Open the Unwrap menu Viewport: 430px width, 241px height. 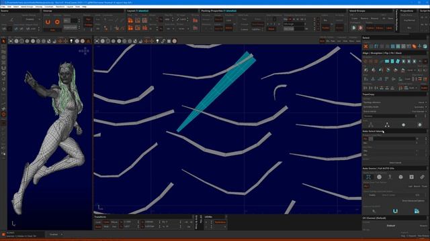click(39, 7)
